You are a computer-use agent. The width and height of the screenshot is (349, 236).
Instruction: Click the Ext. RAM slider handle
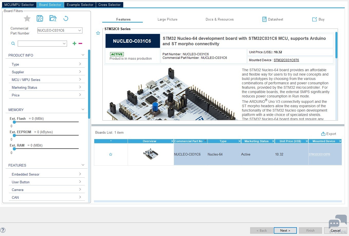pos(14,149)
